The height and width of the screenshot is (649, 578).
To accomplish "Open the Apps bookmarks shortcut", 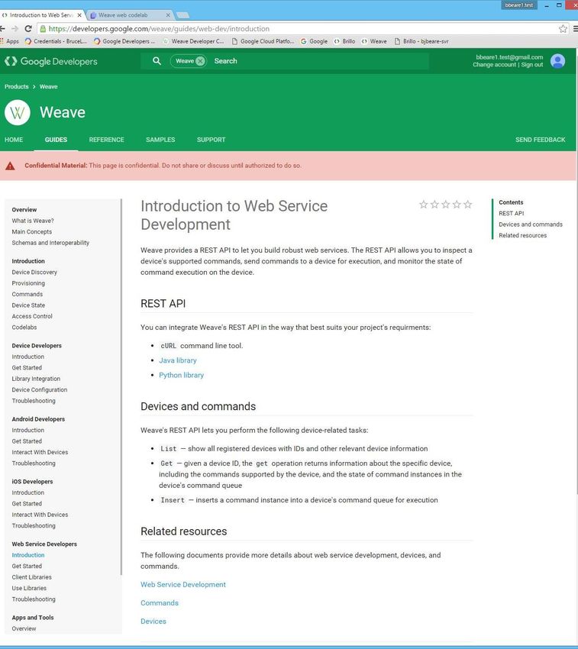I will pyautogui.click(x=9, y=41).
